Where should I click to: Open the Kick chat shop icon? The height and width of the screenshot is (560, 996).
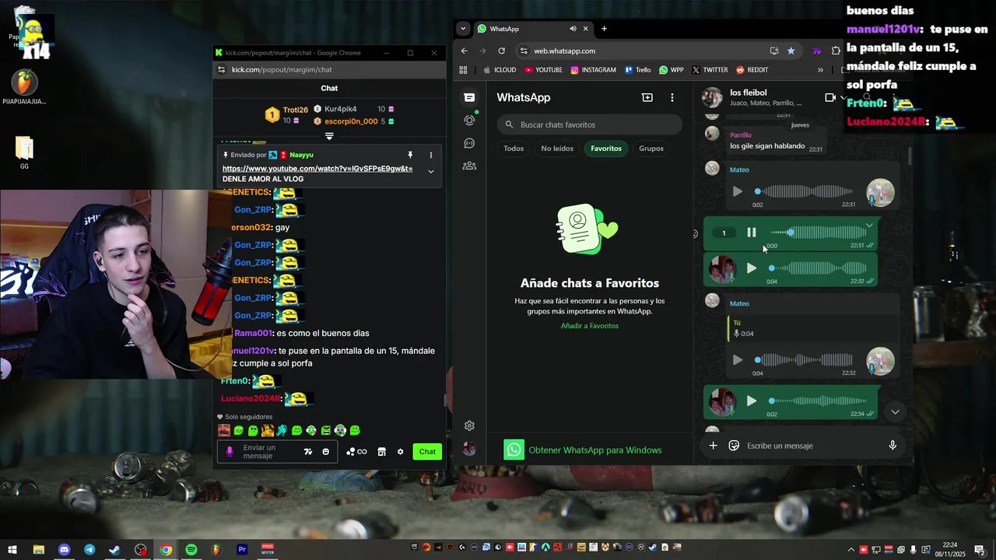point(381,452)
